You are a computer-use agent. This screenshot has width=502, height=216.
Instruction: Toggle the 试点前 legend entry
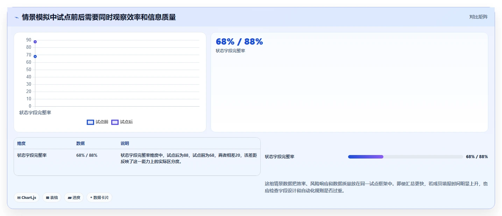point(98,122)
